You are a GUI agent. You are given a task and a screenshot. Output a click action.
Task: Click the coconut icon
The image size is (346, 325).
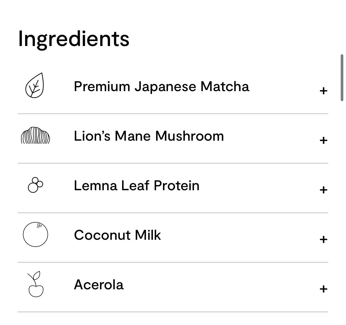(x=35, y=234)
